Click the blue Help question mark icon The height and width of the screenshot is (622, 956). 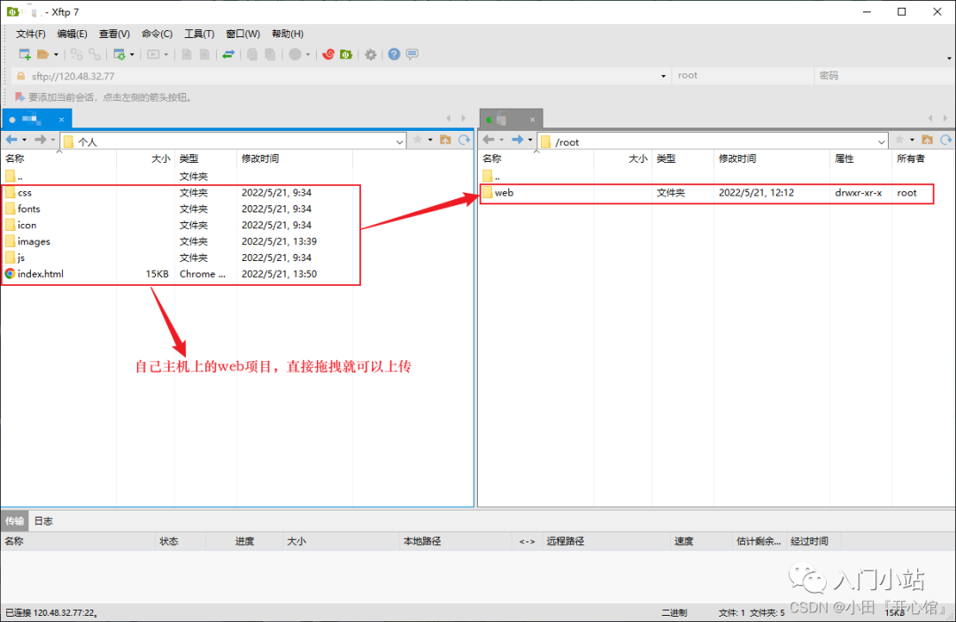pyautogui.click(x=392, y=54)
